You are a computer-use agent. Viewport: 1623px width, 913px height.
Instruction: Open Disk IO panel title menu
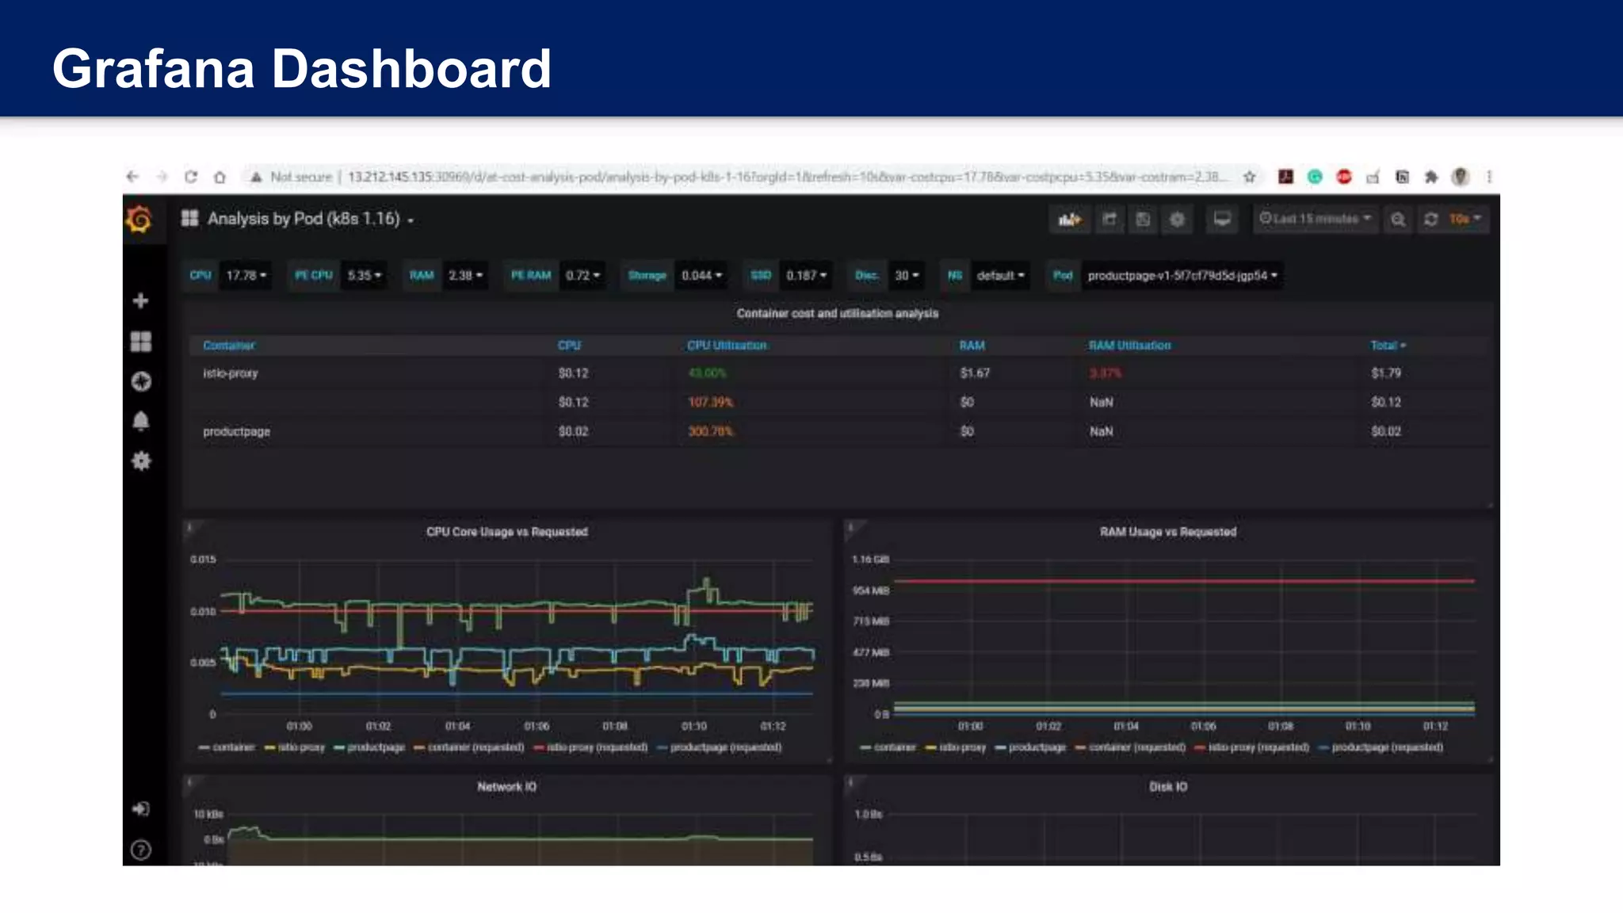click(x=1168, y=787)
